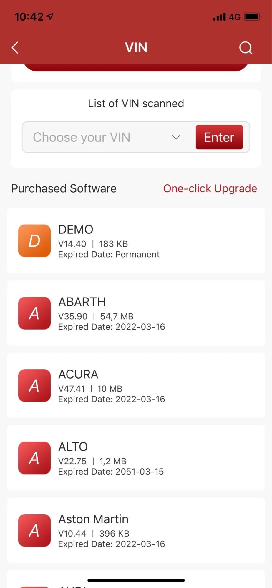Open the ACURA expired date row
Image resolution: width=272 pixels, height=588 pixels.
coord(111,399)
